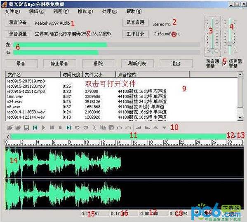Click the file list scroll-down arrow
The height and width of the screenshot is (222, 247).
coord(240,117)
